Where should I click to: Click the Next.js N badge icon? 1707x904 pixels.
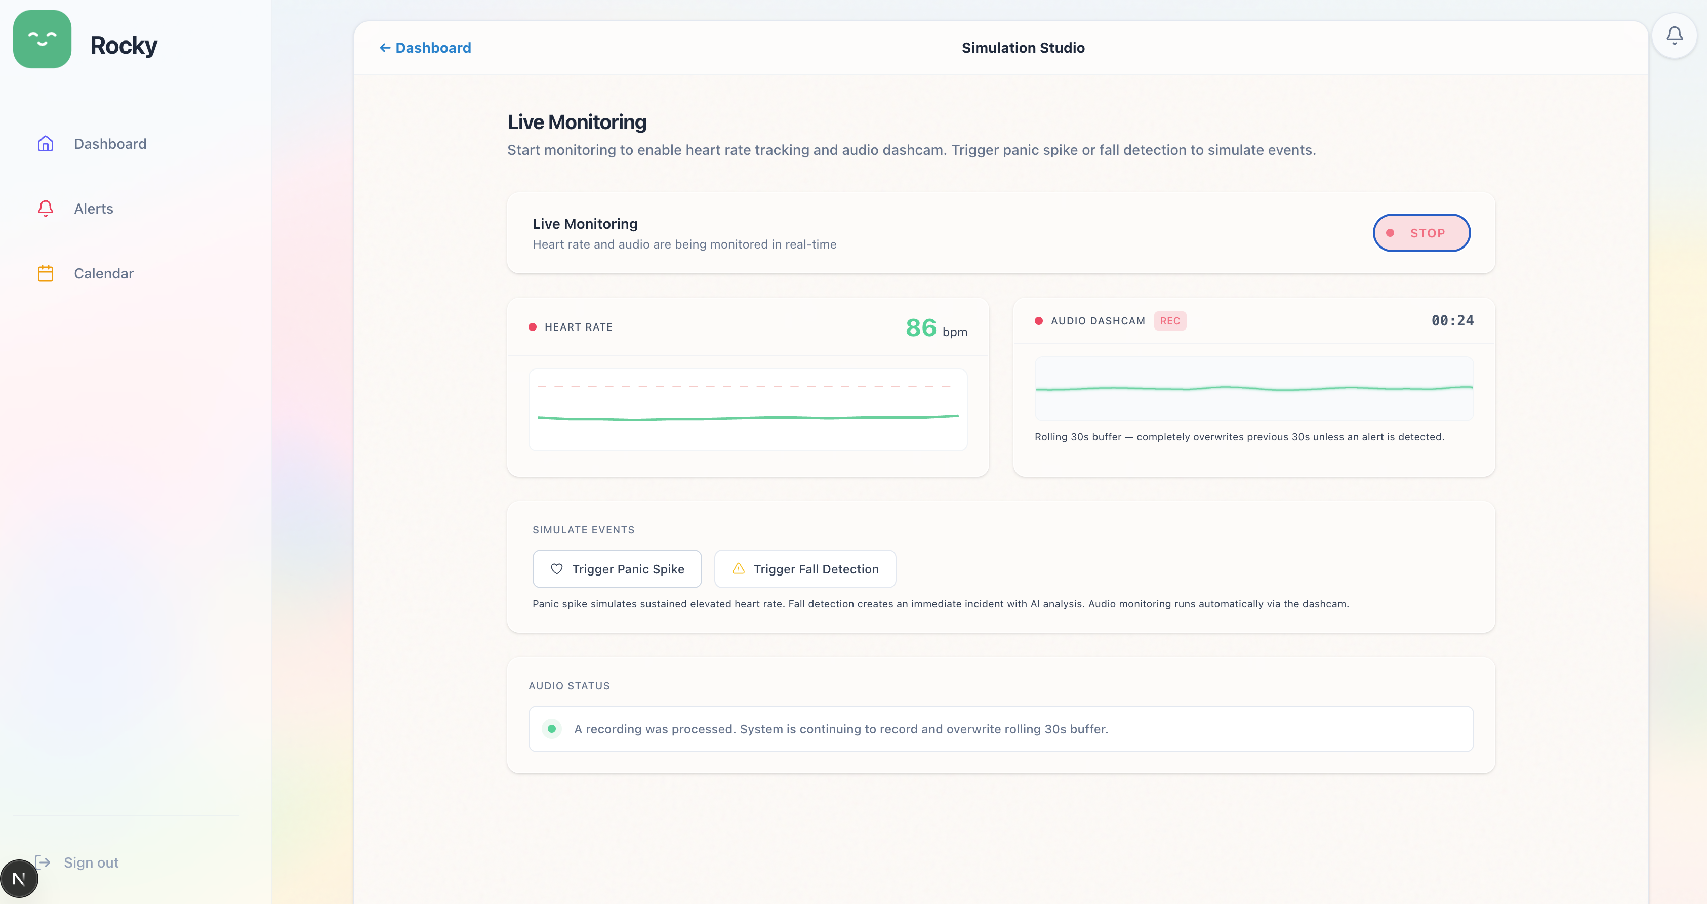pyautogui.click(x=19, y=879)
